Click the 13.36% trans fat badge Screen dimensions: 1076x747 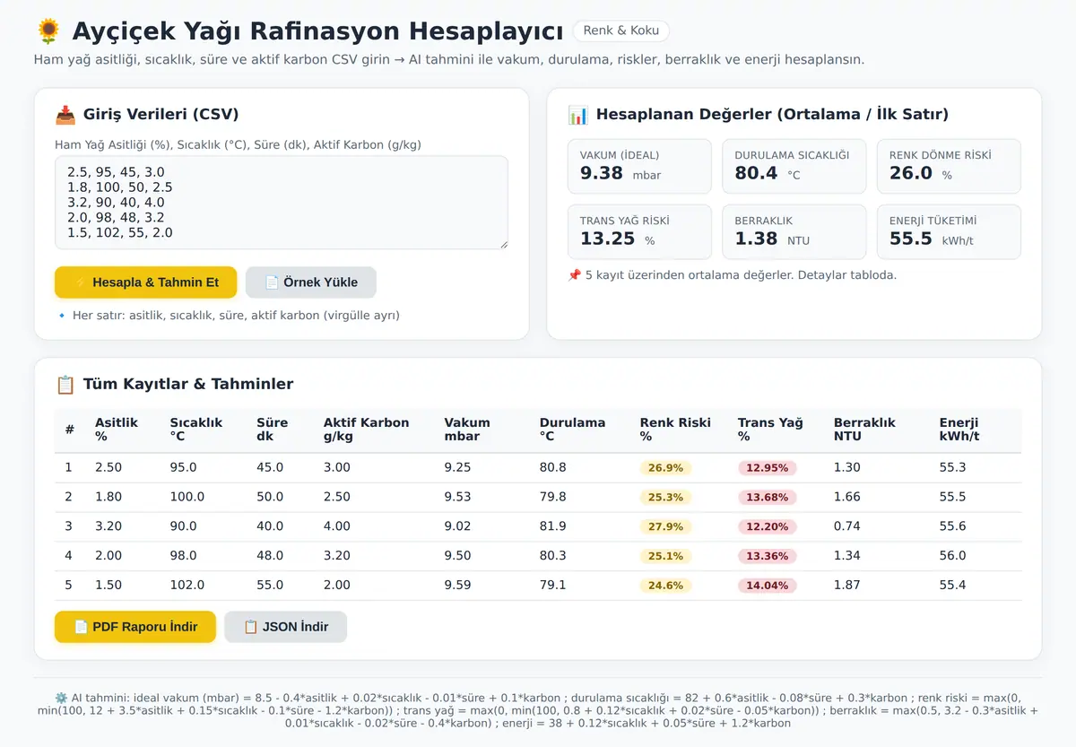pyautogui.click(x=767, y=556)
